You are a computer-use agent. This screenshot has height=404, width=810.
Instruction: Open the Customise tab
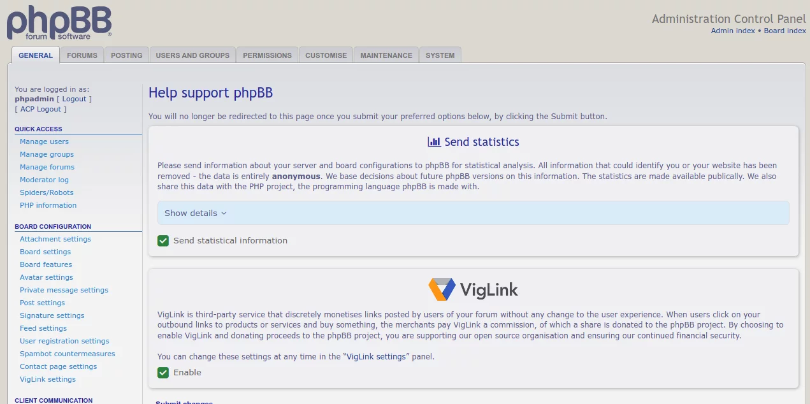point(326,55)
